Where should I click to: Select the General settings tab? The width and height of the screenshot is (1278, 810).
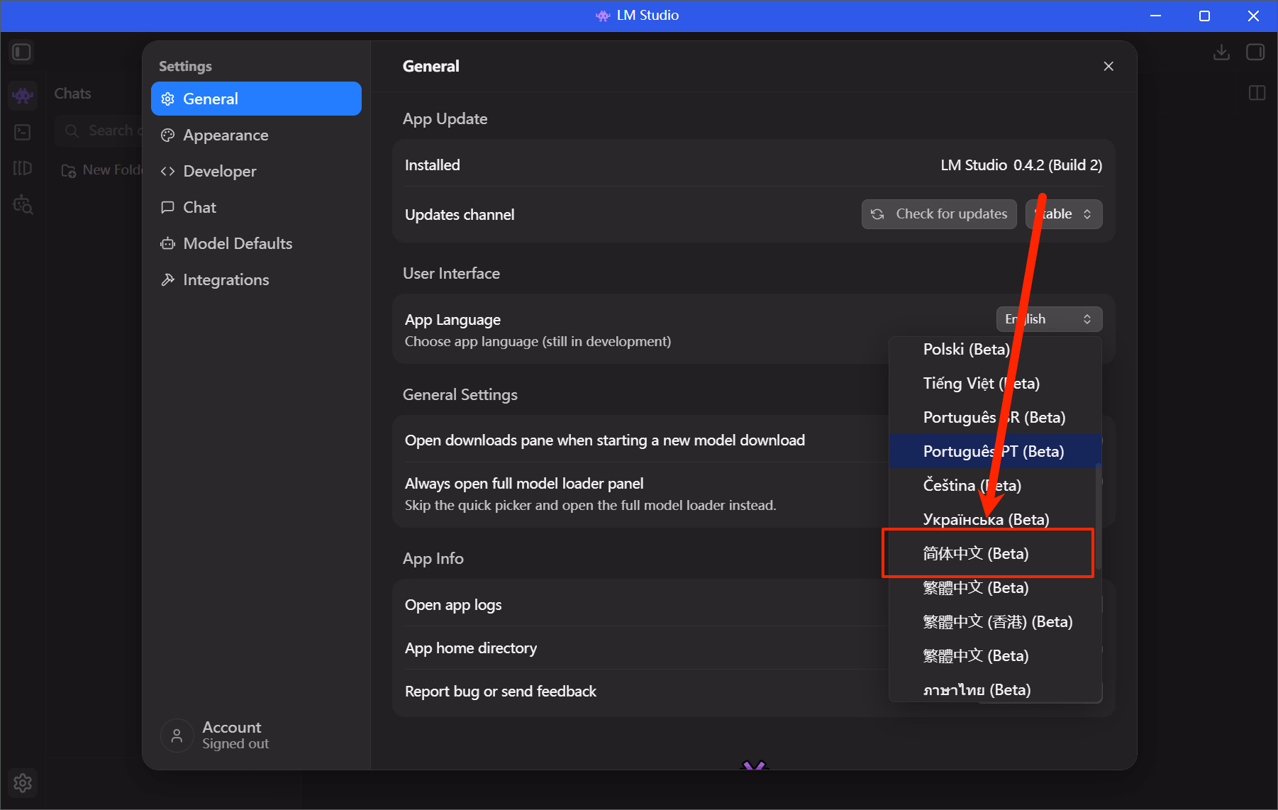tap(256, 99)
